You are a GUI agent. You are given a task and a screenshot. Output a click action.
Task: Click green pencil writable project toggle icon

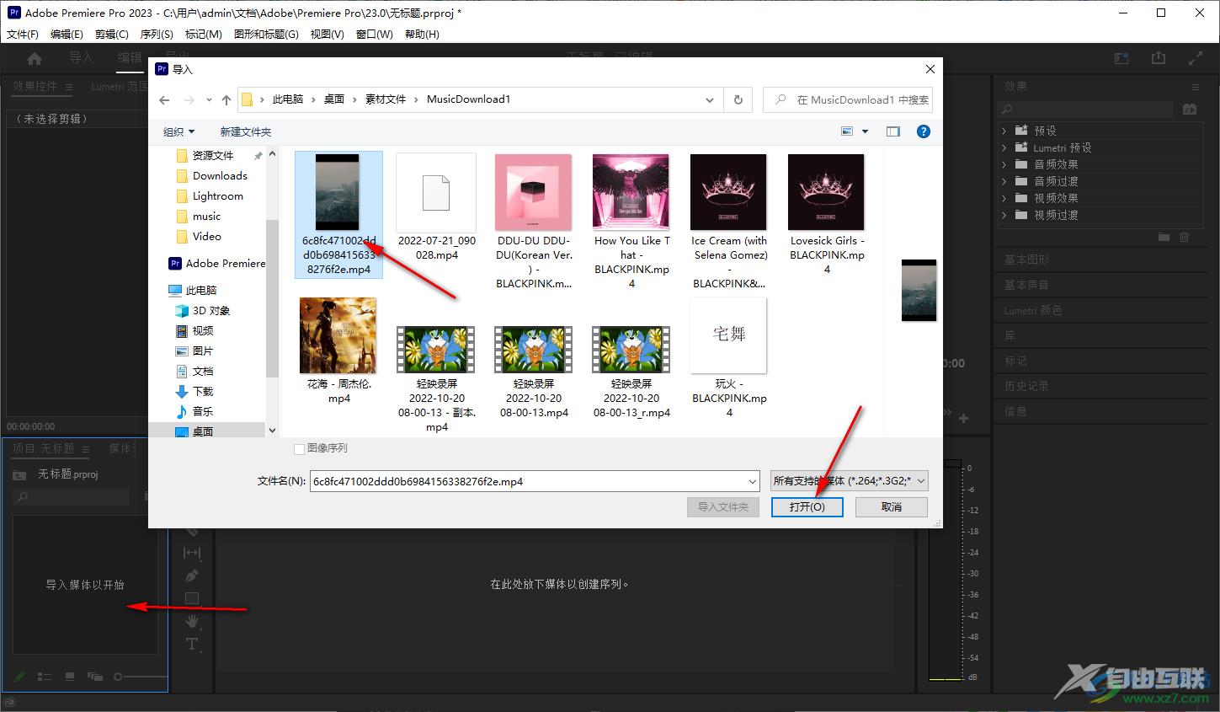pos(19,677)
